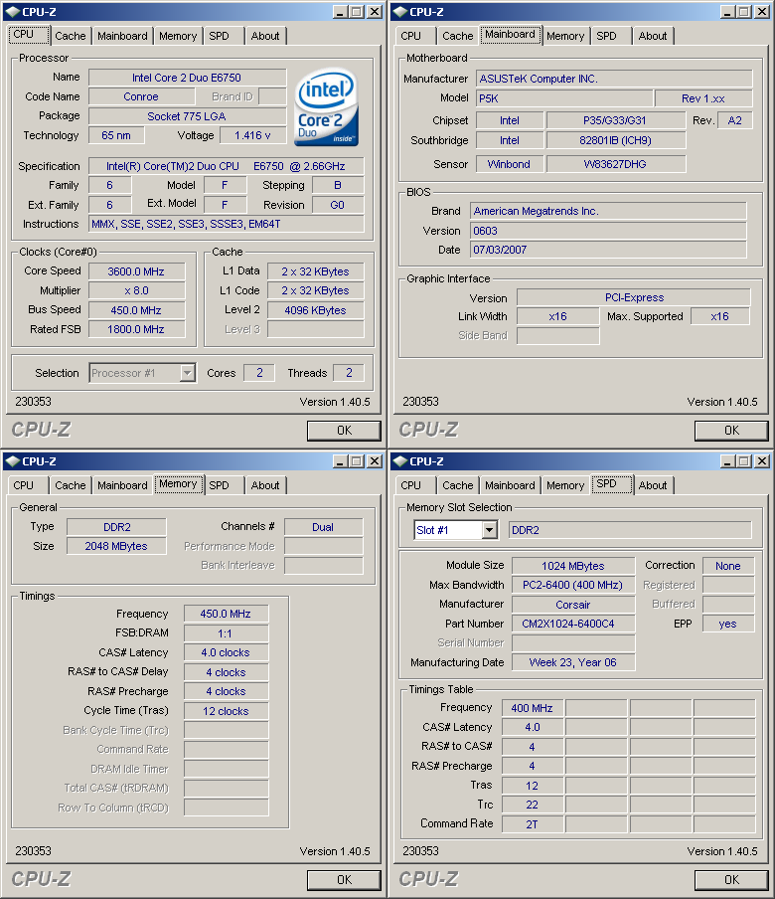
Task: Click the Rated FSB value 1800.0 MHz
Action: 136,329
